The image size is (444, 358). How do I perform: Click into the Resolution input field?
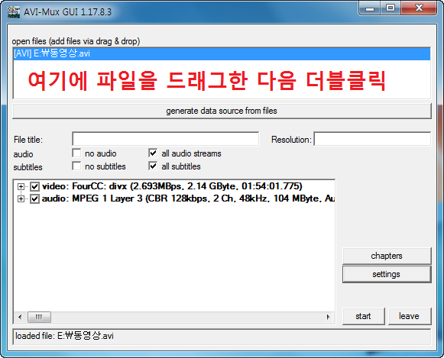[372, 139]
